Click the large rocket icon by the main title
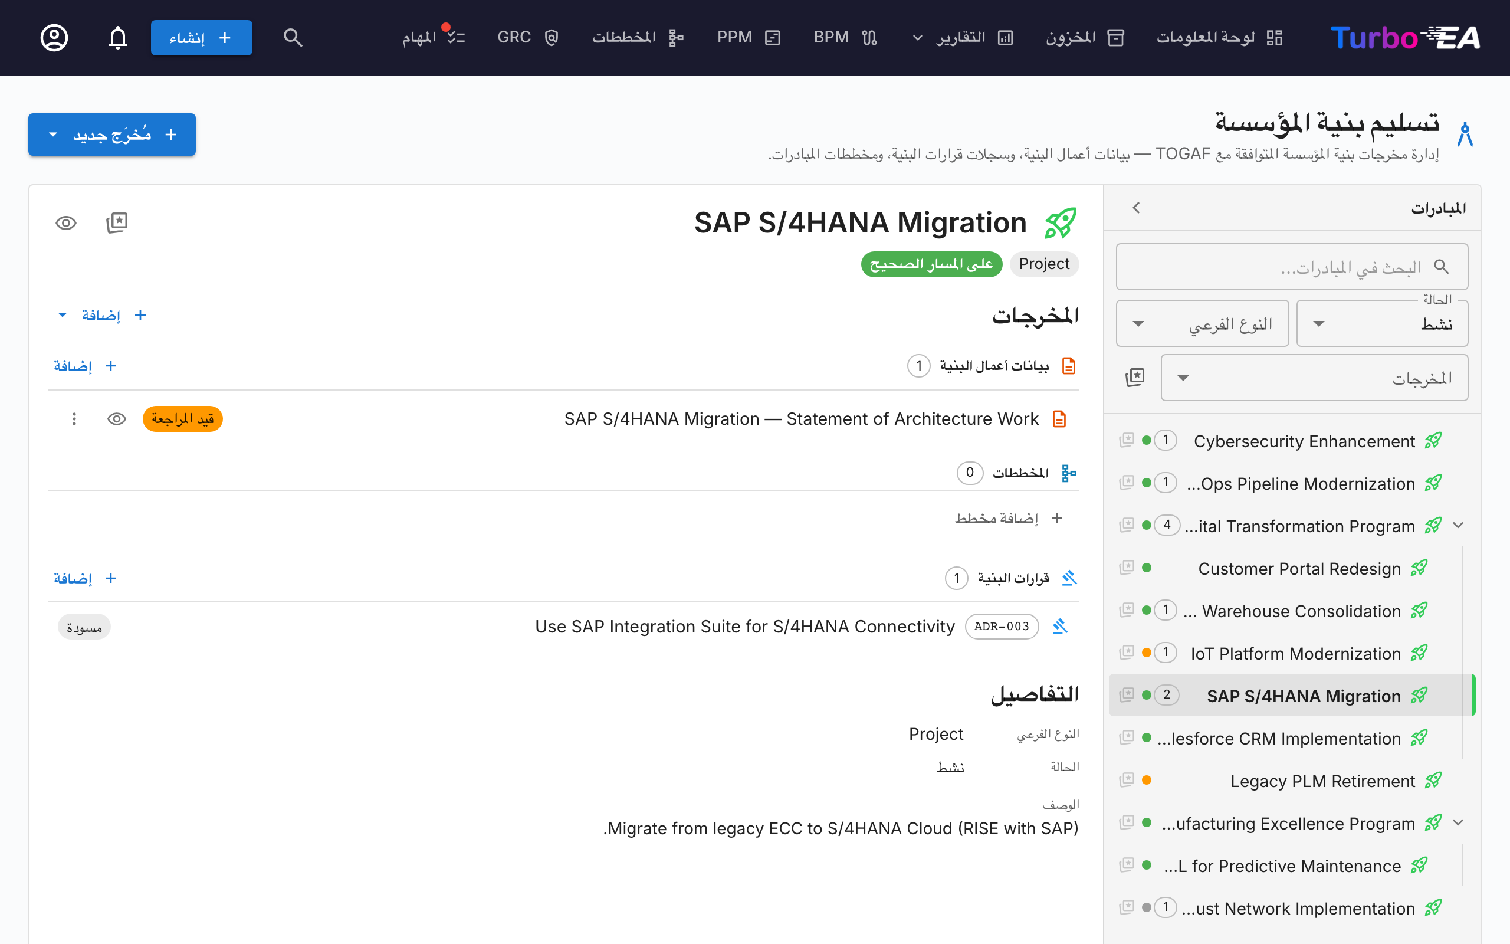 click(x=1061, y=223)
